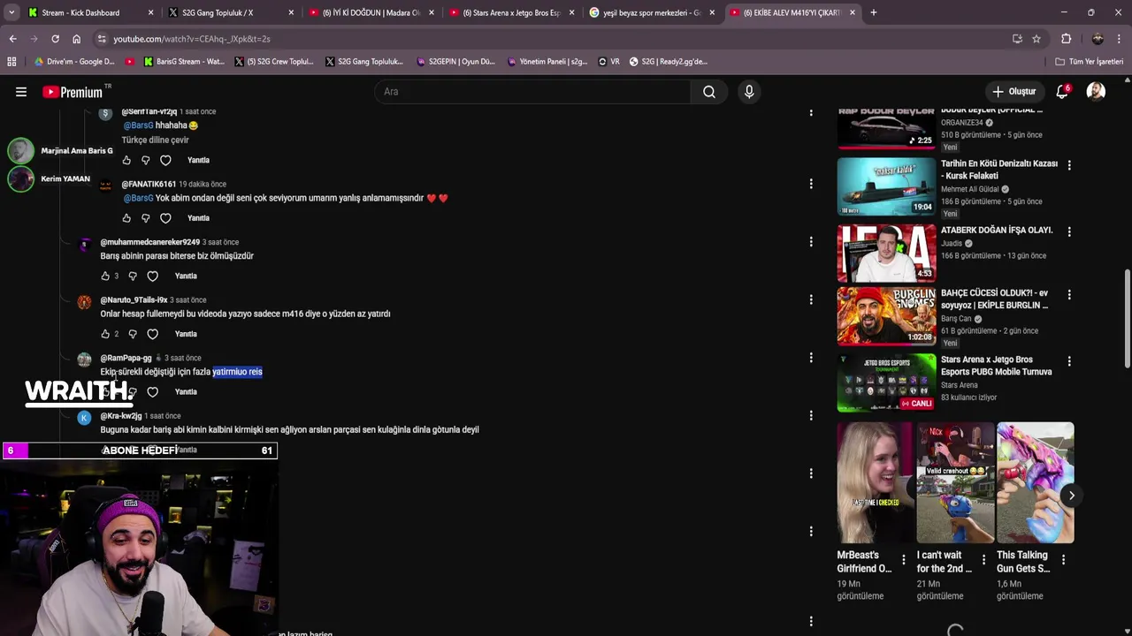Click the search magnifier button
1132x636 pixels.
[x=709, y=92]
